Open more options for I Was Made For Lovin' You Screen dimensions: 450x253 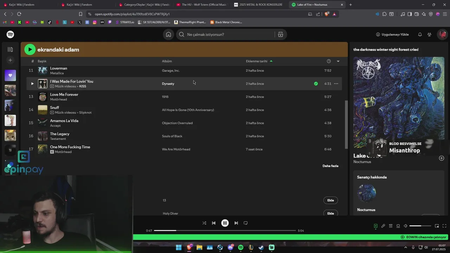[x=336, y=84]
